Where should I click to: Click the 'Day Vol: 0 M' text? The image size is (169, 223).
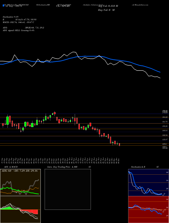coord(106,10)
